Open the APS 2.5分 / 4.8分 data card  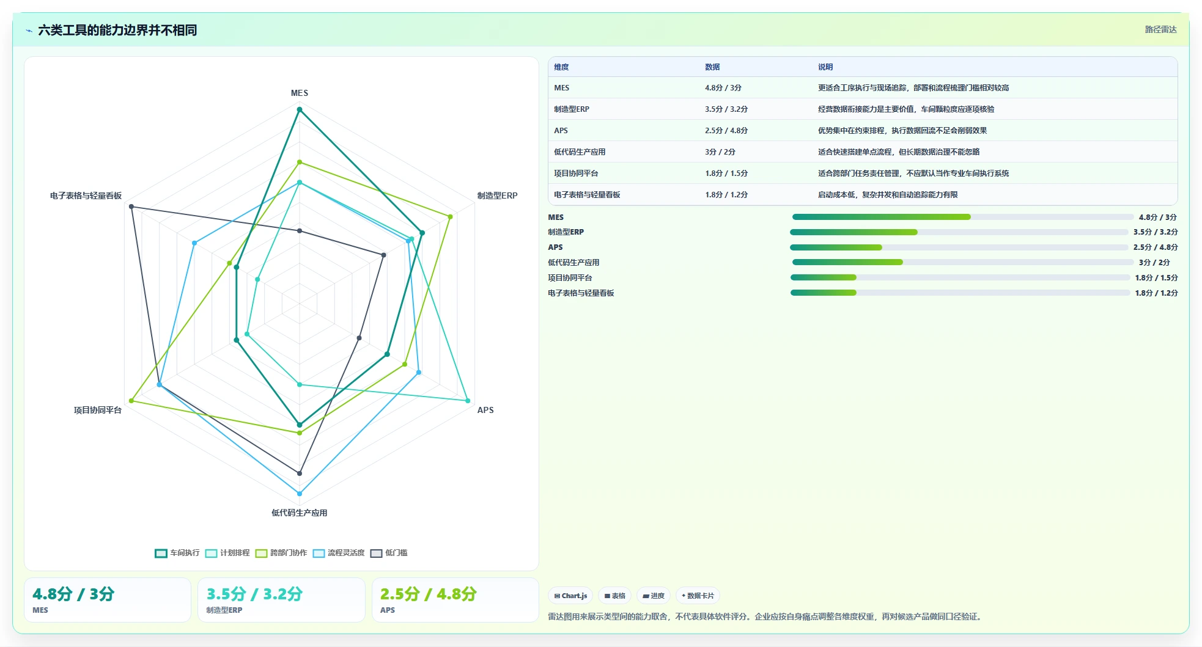coord(455,600)
